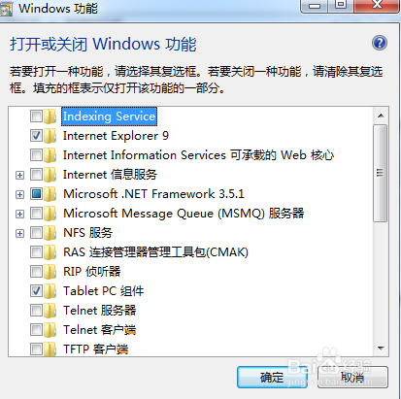Expand Microsoft .NET Framework 3.5.1 node

click(20, 194)
